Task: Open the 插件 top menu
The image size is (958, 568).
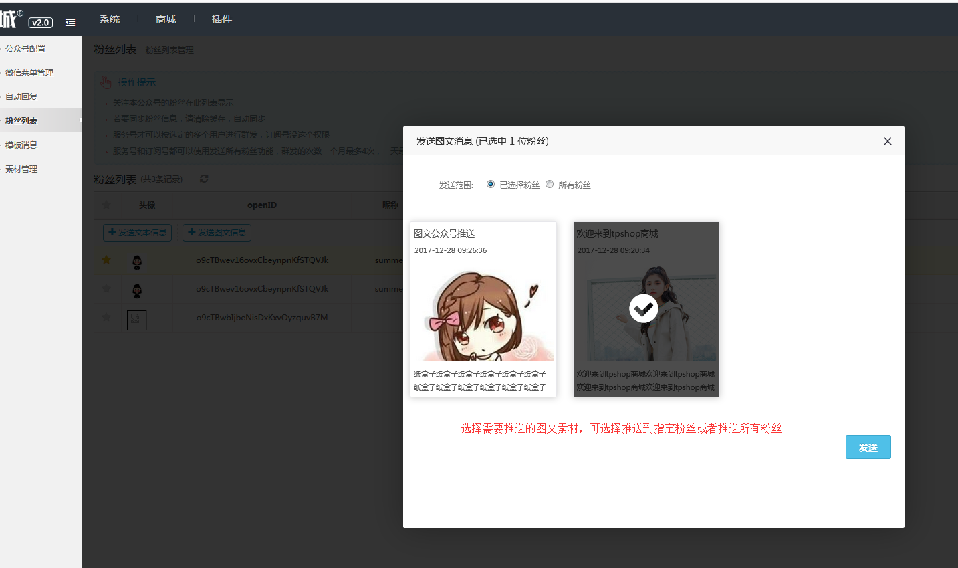Action: tap(222, 19)
